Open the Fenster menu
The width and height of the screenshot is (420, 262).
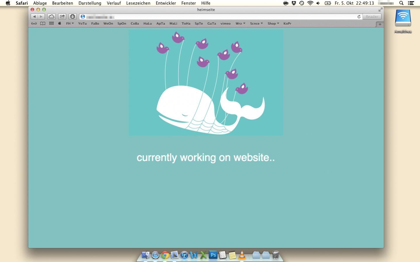tap(189, 3)
